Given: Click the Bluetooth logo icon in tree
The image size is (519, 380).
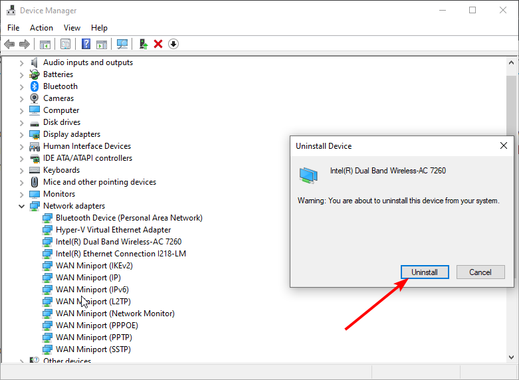Looking at the screenshot, I should [35, 86].
